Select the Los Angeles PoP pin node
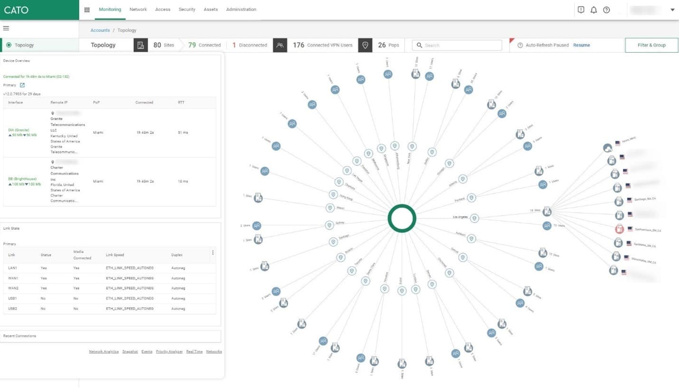This screenshot has width=679, height=388. coord(474,218)
